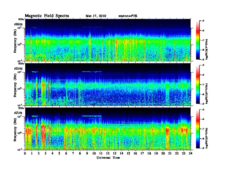Image resolution: width=227 pixels, height=176 pixels.
Task: Click inside the dD/dt spectrogram plot
Action: click(108, 84)
